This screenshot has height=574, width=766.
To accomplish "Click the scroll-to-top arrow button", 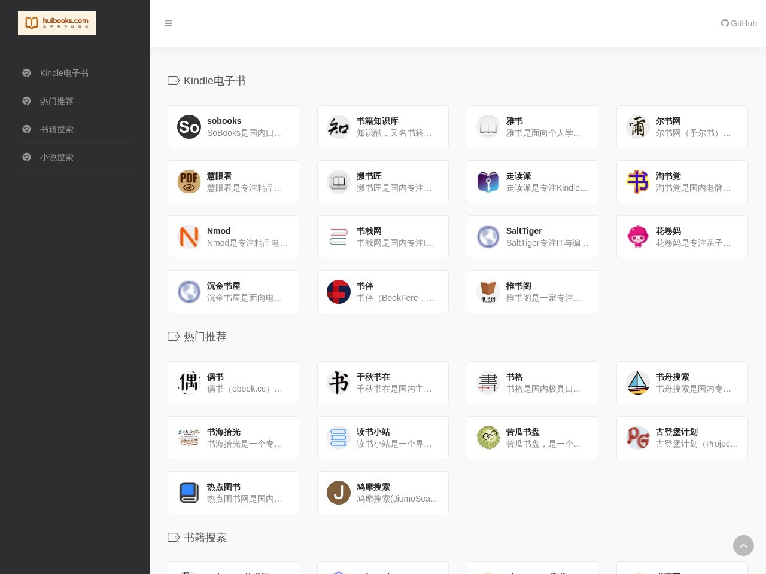I will [743, 545].
